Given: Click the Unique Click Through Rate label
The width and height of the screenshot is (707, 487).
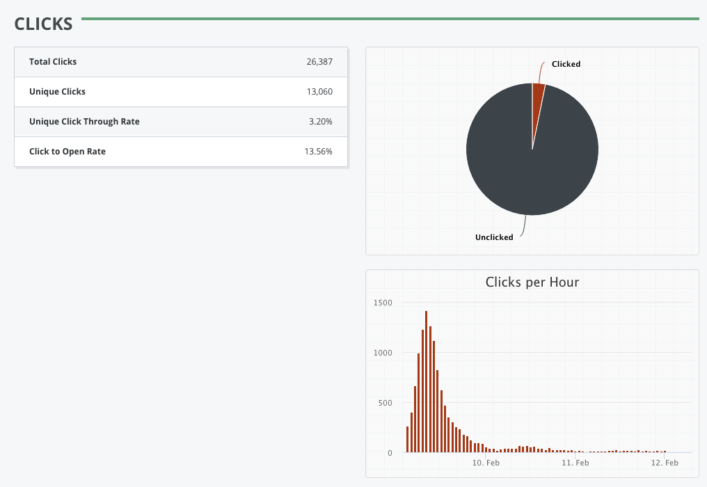Looking at the screenshot, I should (x=84, y=121).
